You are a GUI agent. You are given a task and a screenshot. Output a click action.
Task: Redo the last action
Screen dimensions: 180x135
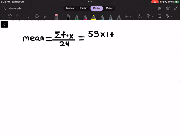(x=18, y=16)
